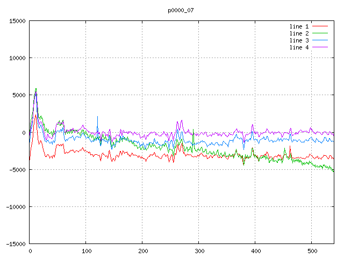Click the 300 x-axis tick label
This screenshot has height=258, width=344.
tap(199, 251)
